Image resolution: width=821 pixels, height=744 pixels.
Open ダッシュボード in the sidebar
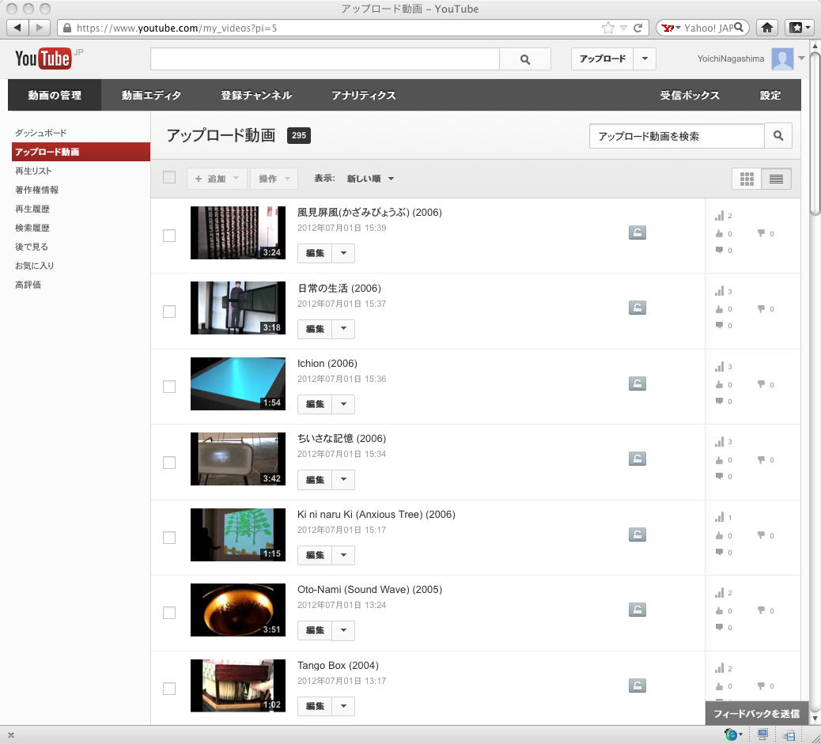[40, 133]
